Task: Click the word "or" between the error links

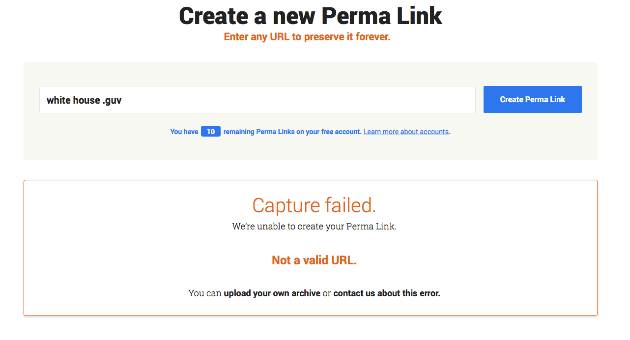Action: click(x=327, y=293)
